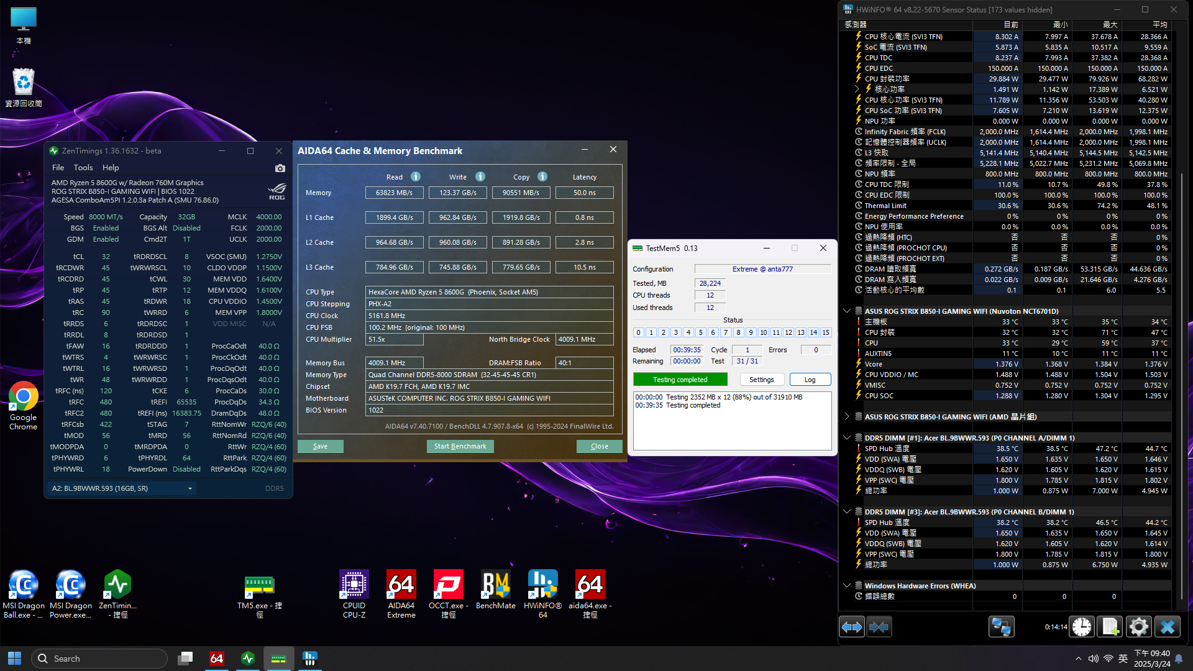1193x671 pixels.
Task: Click HWiNFO expand columns arrows button
Action: pyautogui.click(x=852, y=627)
